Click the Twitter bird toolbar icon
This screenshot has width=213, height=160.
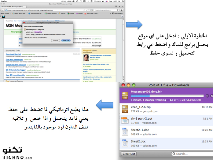(3, 17)
